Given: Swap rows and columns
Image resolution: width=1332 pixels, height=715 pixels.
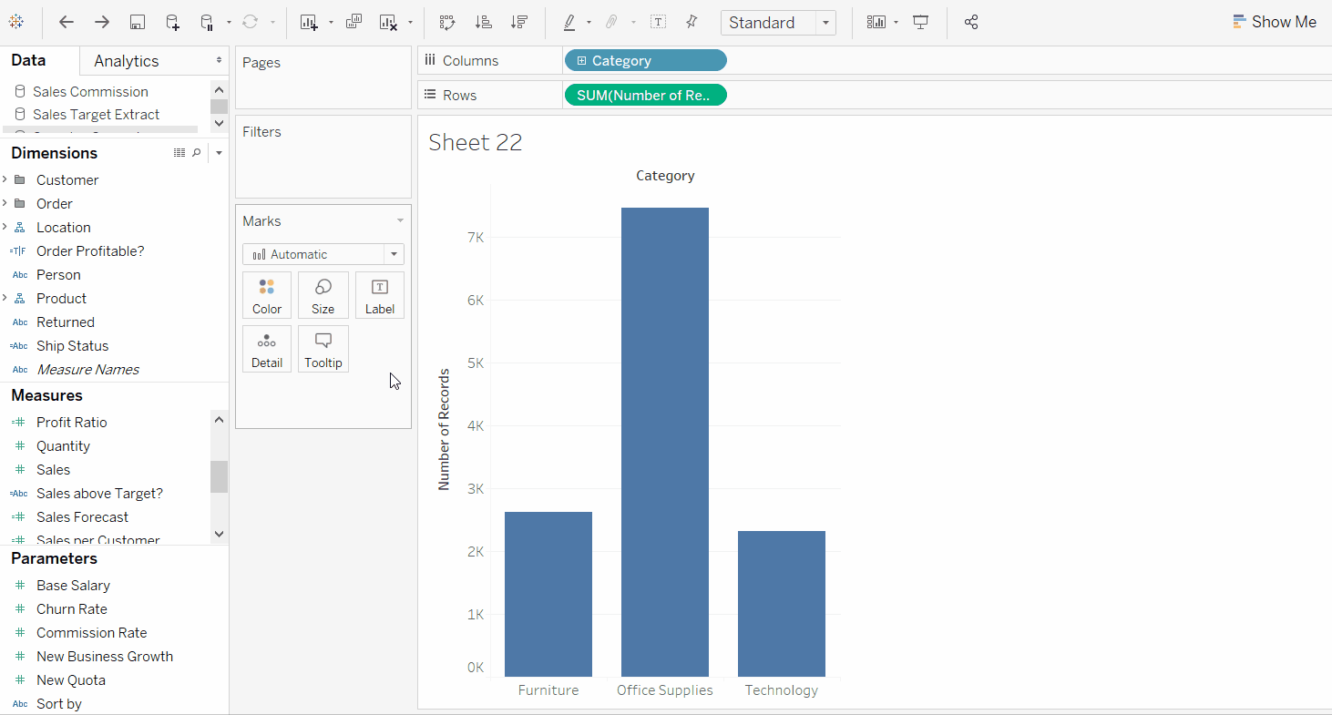Looking at the screenshot, I should [446, 23].
